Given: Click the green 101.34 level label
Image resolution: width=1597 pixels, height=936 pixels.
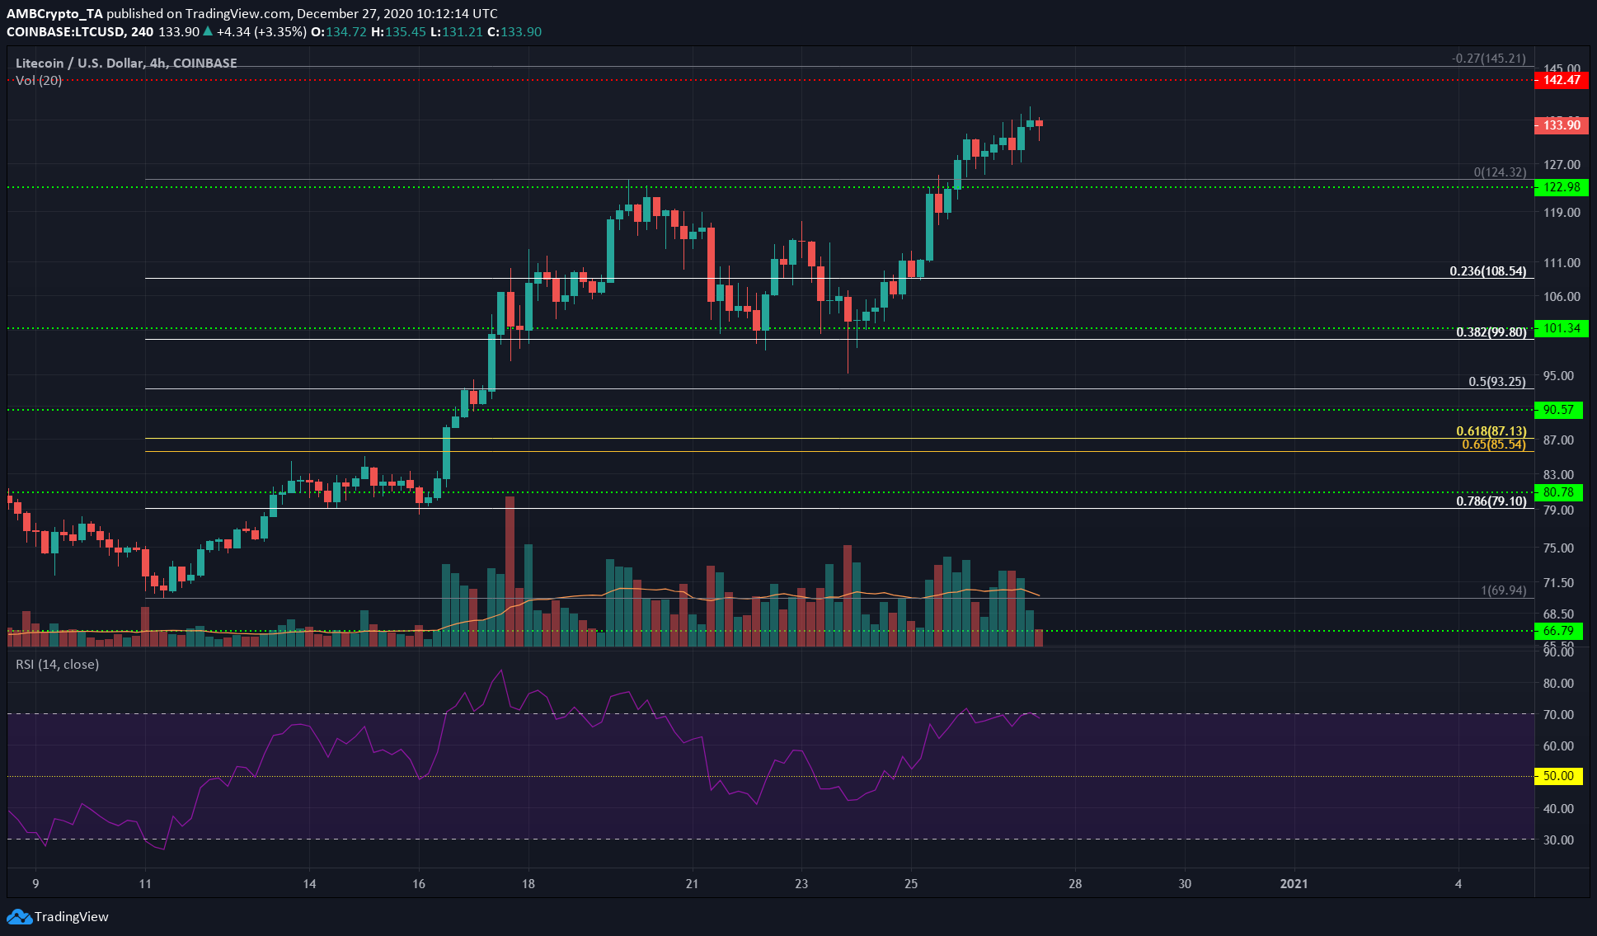Looking at the screenshot, I should [1562, 328].
